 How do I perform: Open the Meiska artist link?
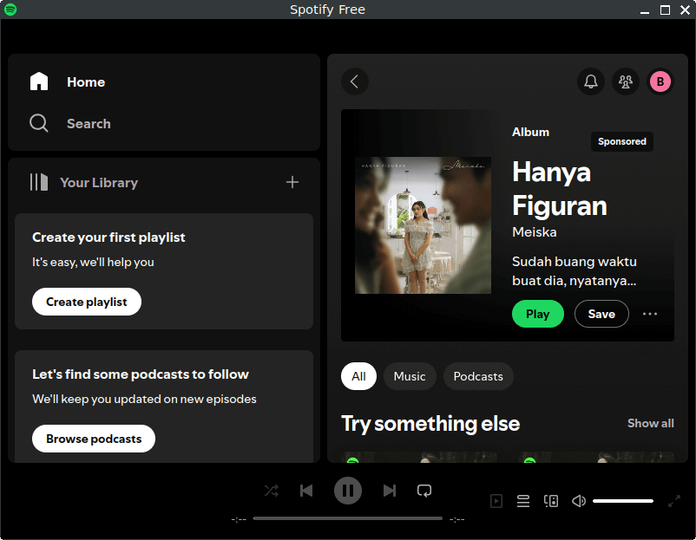point(535,232)
